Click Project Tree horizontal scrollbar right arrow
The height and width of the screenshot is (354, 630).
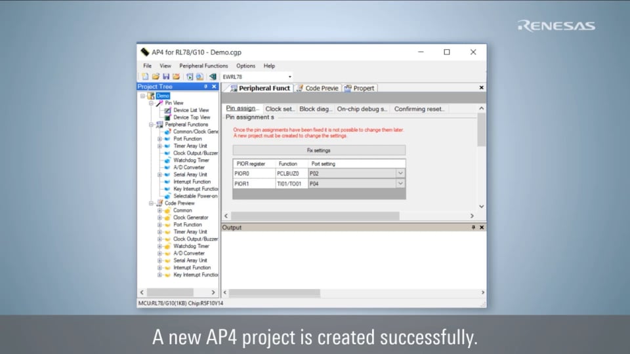(x=213, y=292)
